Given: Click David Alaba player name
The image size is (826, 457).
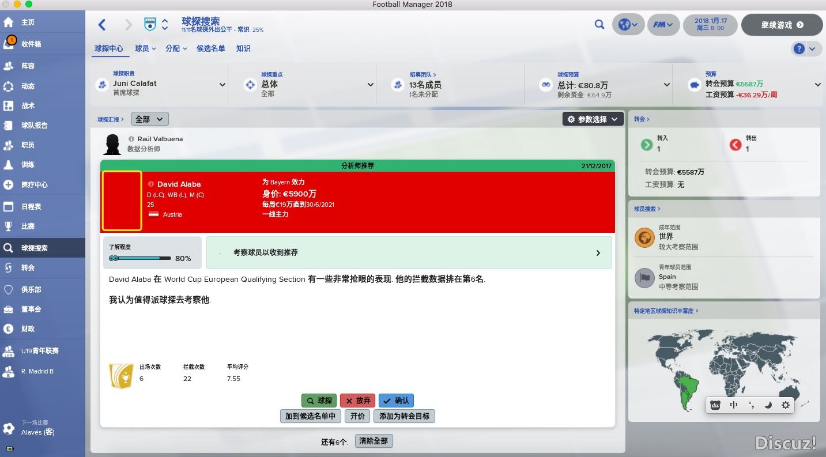Looking at the screenshot, I should 179,184.
